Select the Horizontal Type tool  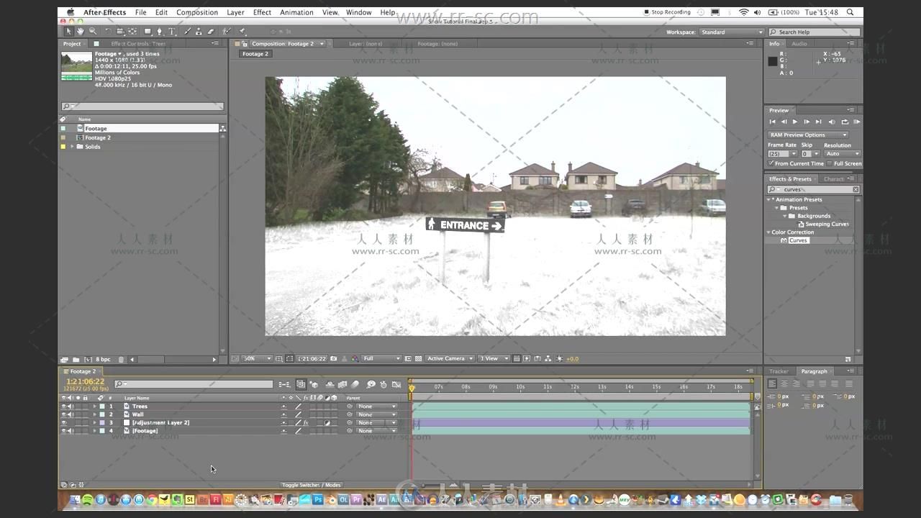coord(171,32)
